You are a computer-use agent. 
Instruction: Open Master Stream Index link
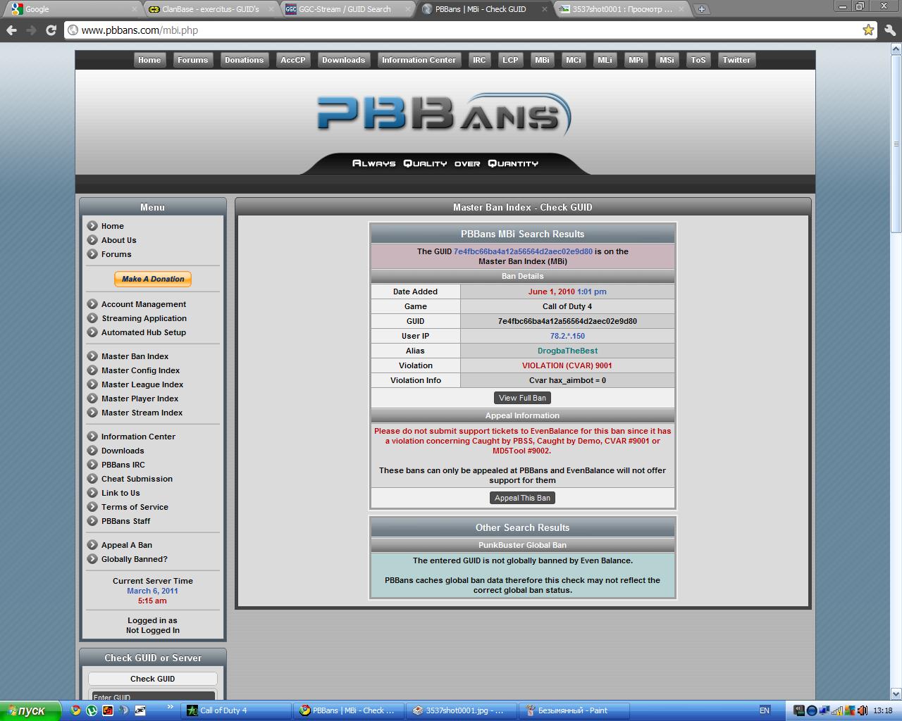coord(142,413)
